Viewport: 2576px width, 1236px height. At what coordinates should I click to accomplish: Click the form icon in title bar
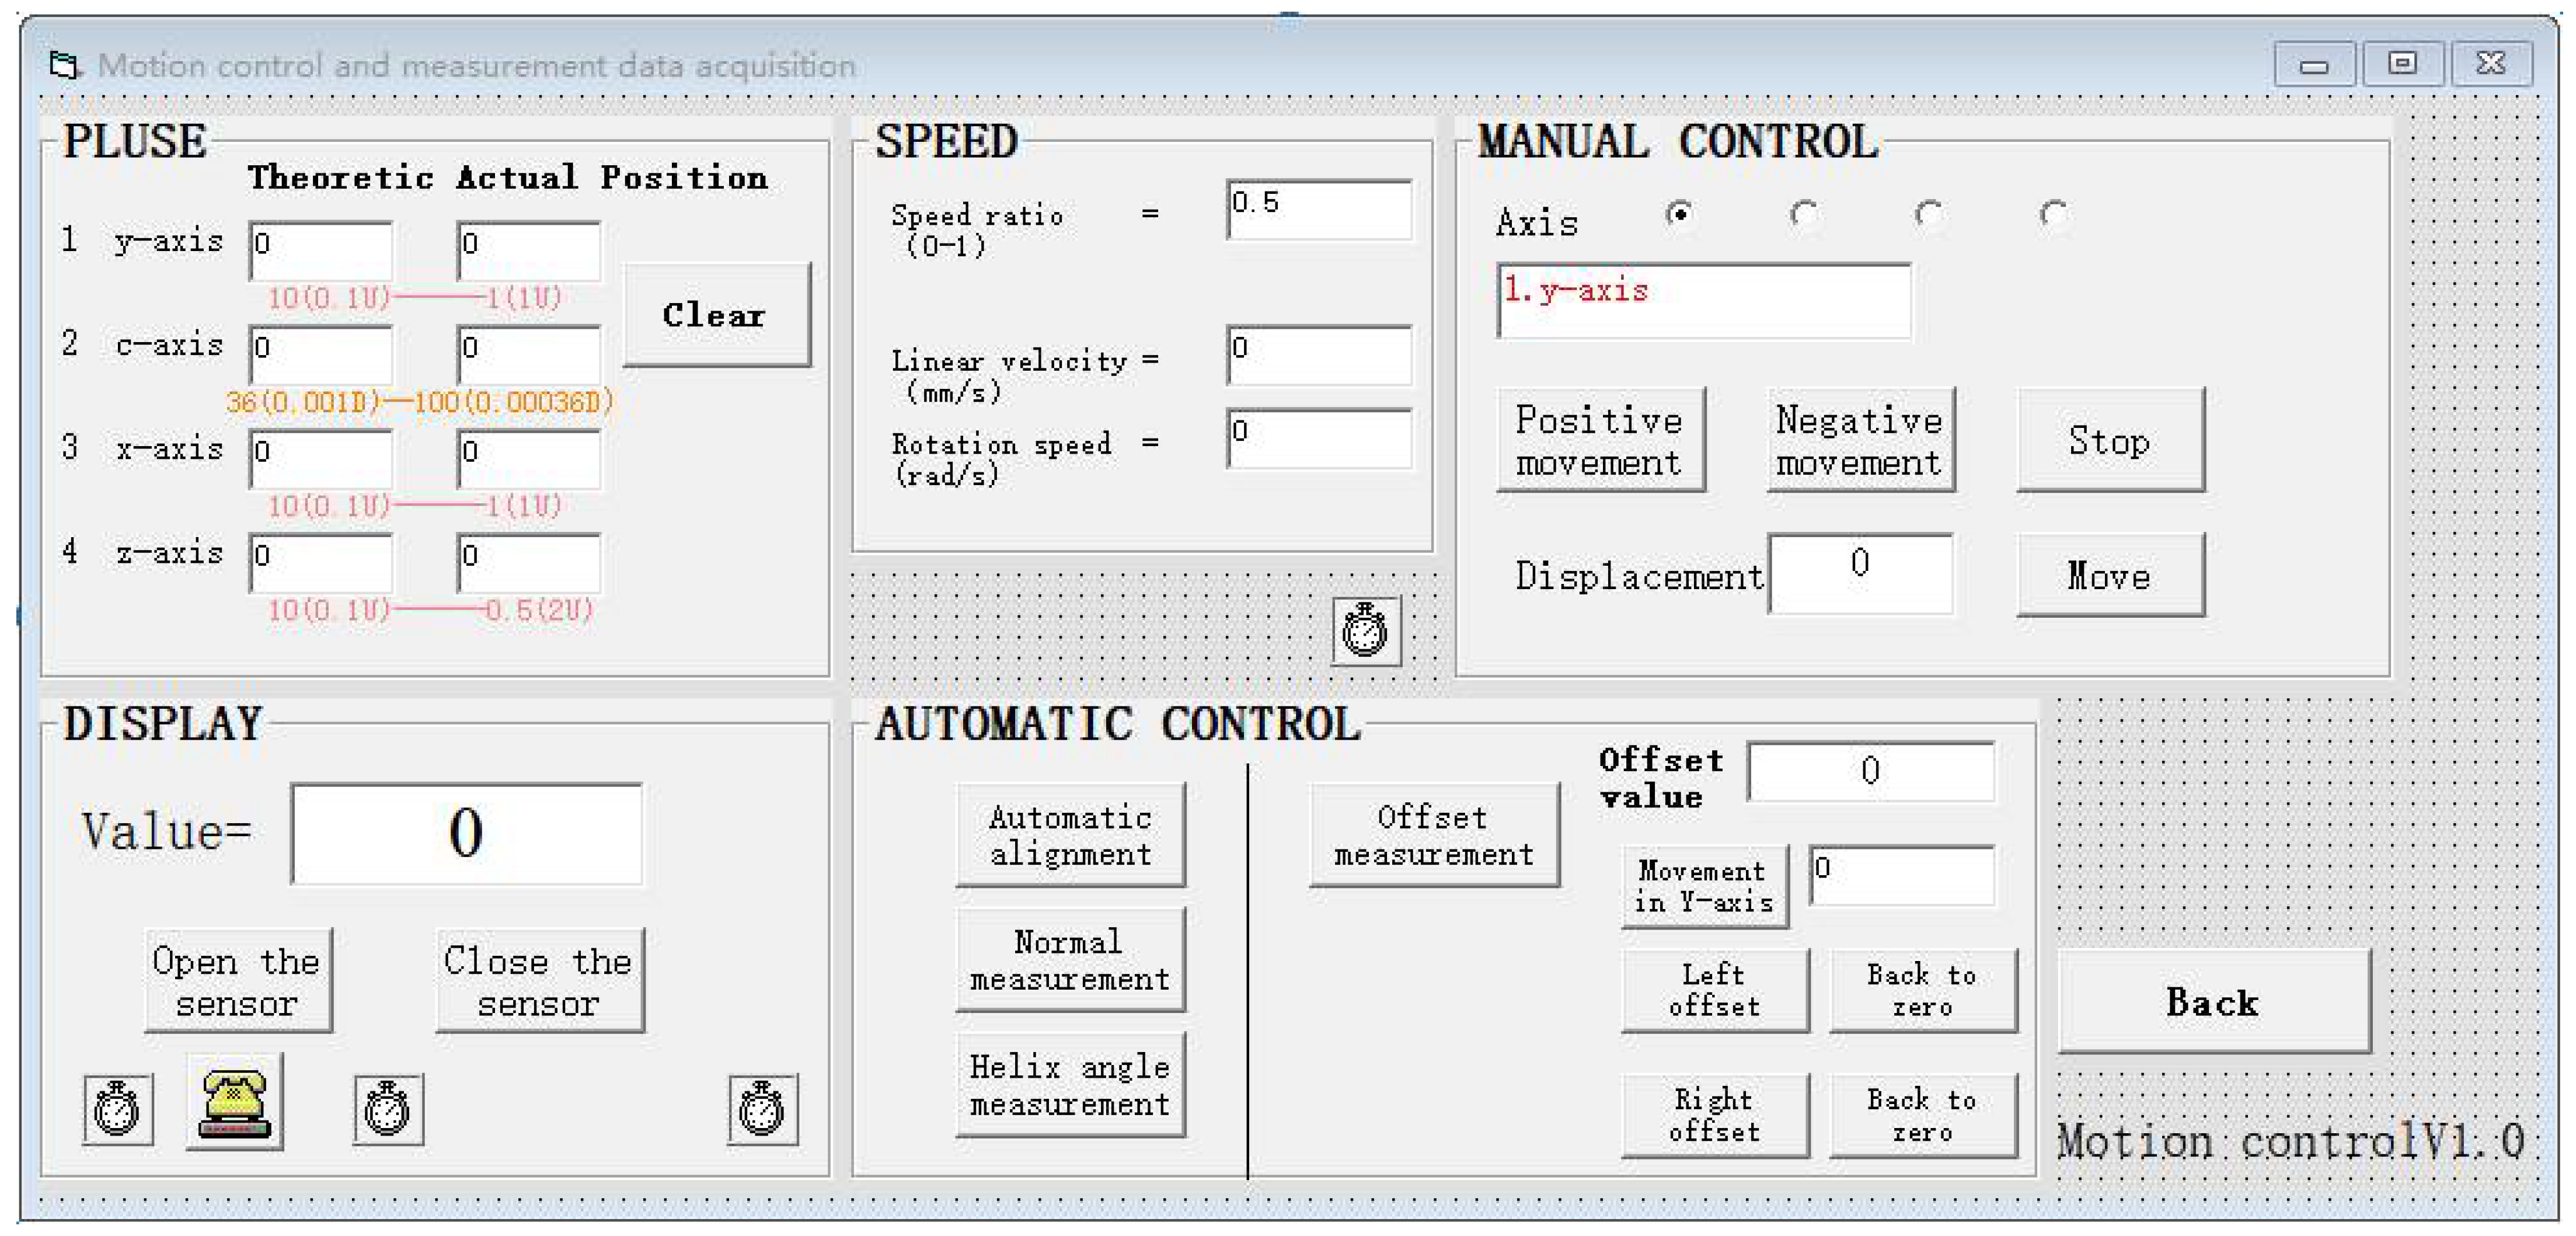[64, 66]
